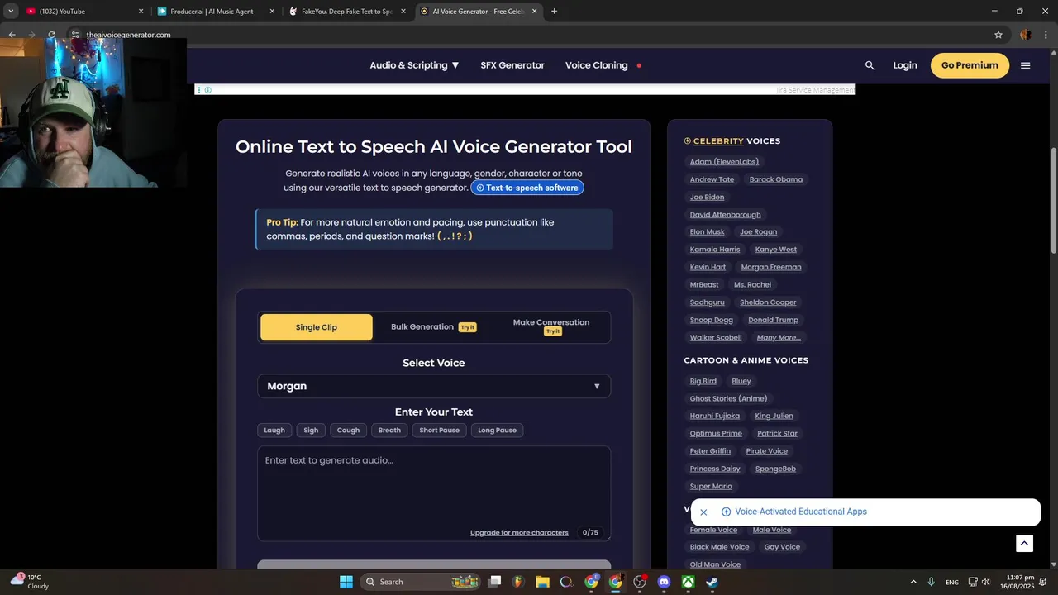Focus the Enter text to generate audio field
The image size is (1058, 595).
click(x=434, y=493)
